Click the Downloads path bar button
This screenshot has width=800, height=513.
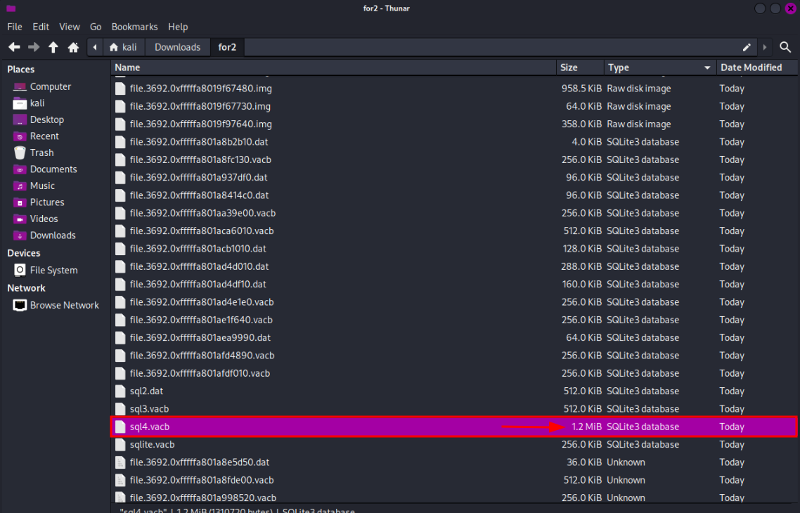[x=178, y=47]
